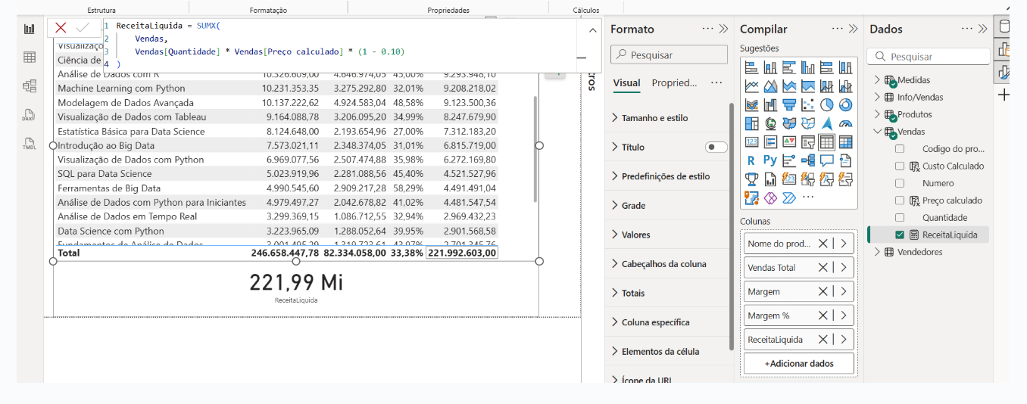This screenshot has height=404, width=1027.
Task: Open more visuals via gallery ellipsis
Action: pos(808,197)
